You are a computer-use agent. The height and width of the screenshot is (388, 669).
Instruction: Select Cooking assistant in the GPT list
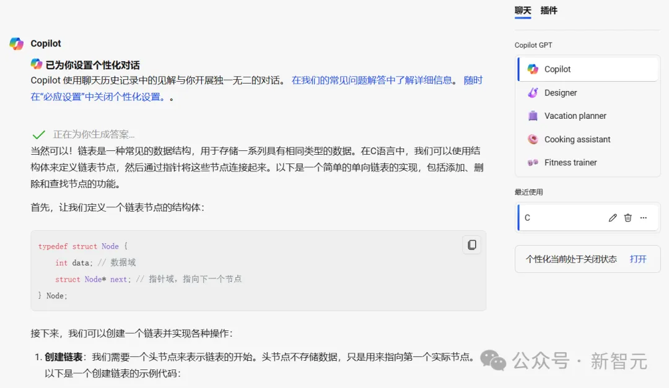tap(588, 139)
